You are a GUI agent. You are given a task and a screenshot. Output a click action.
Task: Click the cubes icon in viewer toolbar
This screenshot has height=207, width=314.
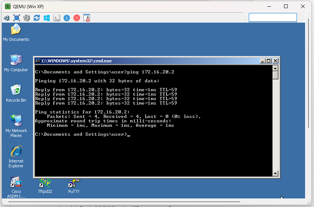point(7,18)
